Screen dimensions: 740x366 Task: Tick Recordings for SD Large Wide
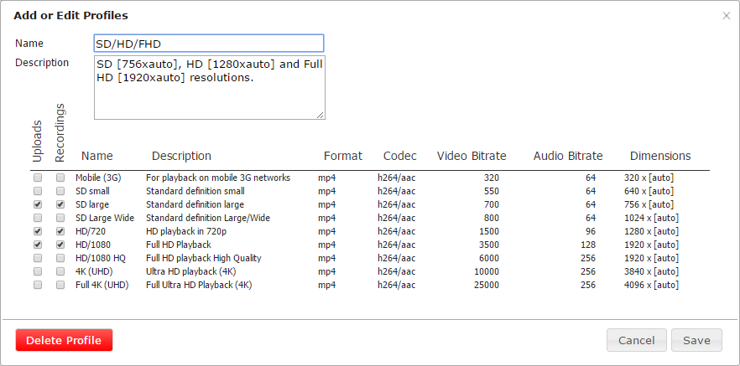click(x=60, y=218)
